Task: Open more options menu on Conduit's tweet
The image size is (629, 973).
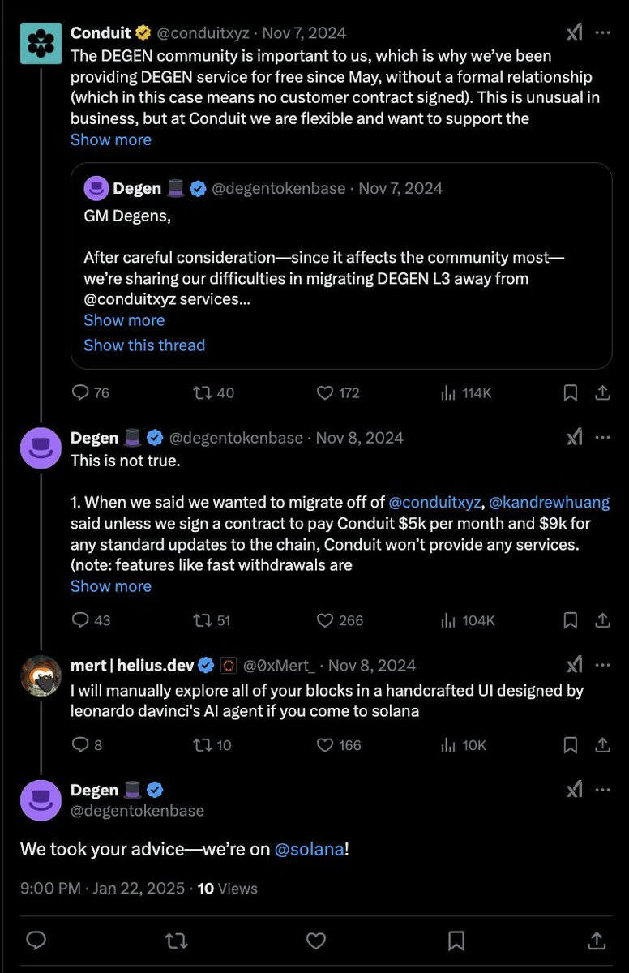Action: pos(602,32)
